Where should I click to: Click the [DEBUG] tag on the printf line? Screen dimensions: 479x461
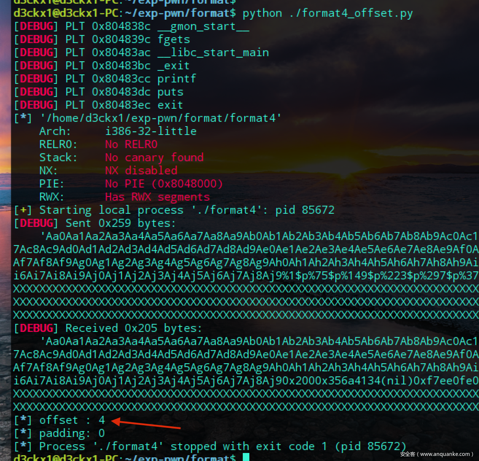point(36,79)
